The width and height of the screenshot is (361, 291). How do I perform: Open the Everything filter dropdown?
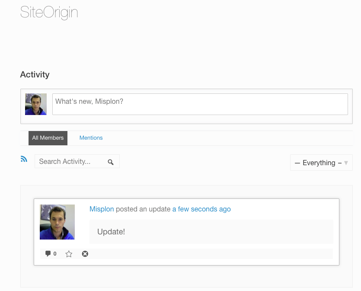pos(321,163)
